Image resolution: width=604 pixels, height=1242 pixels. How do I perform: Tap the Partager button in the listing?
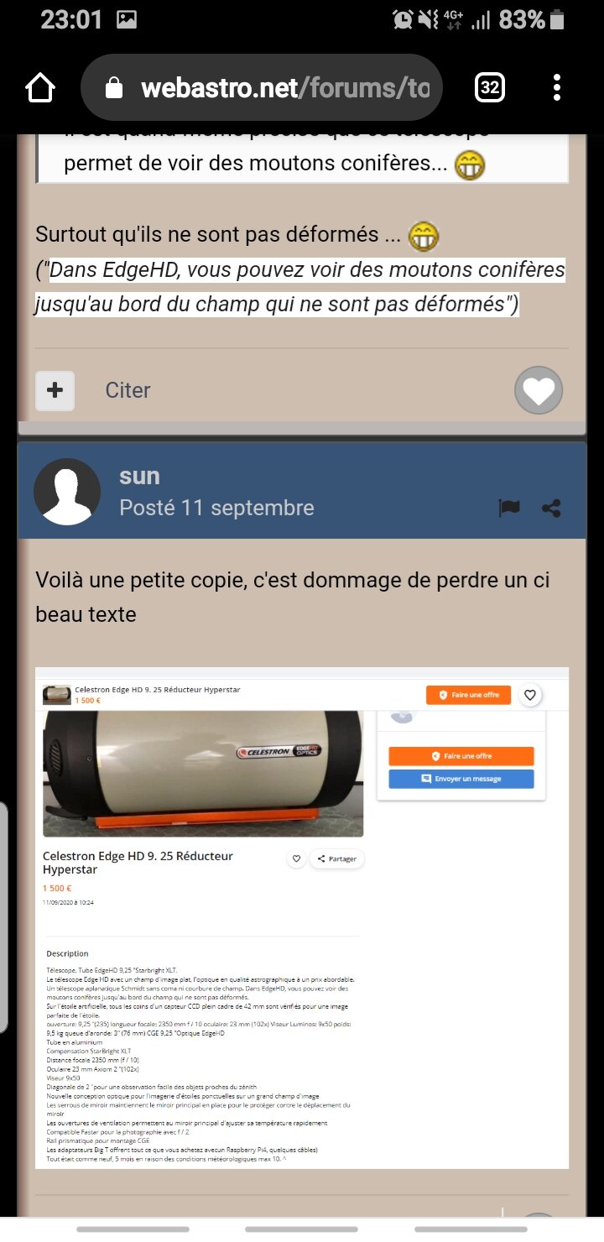pyautogui.click(x=337, y=858)
